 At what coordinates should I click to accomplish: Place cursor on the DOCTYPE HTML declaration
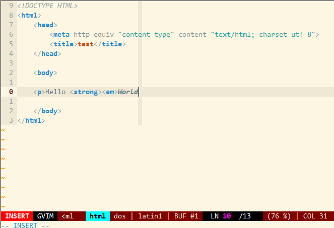[47, 6]
